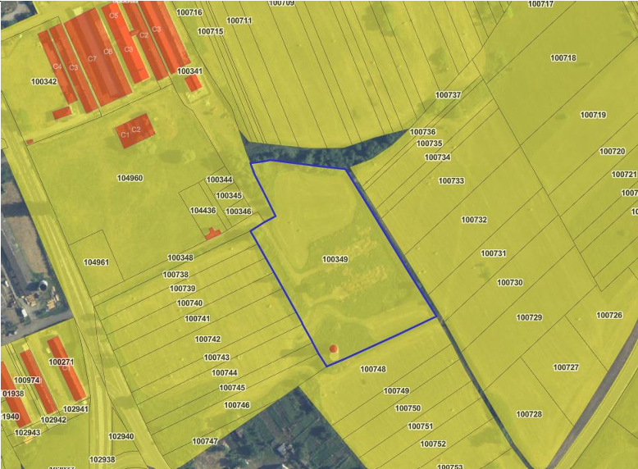The image size is (638, 469).
Task: Select parcel 100728 on the map
Action: 529,414
